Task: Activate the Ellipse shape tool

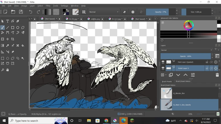Action: pos(18,27)
